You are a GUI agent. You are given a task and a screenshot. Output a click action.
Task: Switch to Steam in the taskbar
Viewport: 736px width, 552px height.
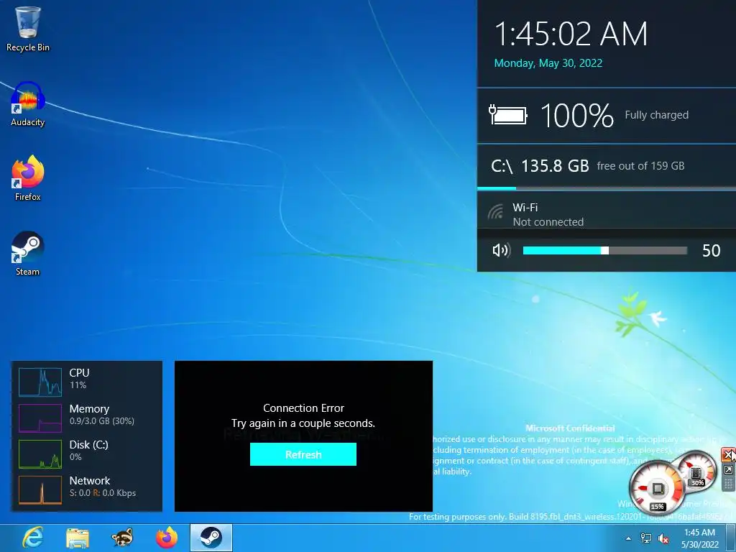(x=211, y=538)
